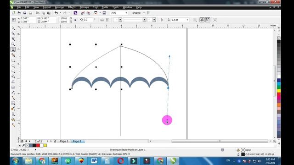The image size is (294, 165).
Task: Click the no-color X swatch in document palette
Action: [x=28, y=145]
